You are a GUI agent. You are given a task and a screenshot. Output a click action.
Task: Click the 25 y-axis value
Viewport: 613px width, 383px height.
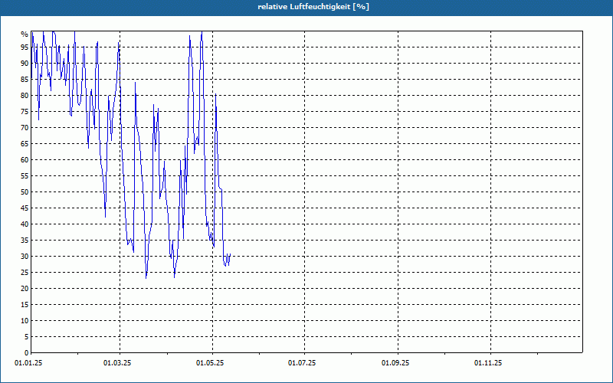(25, 273)
